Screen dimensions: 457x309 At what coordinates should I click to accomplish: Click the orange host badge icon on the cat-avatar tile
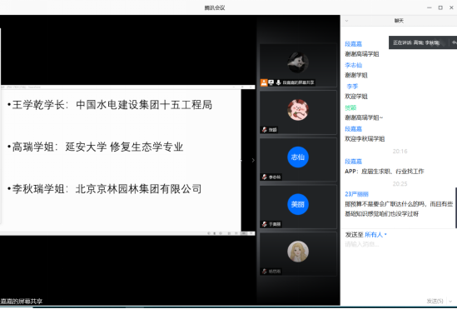[264, 82]
